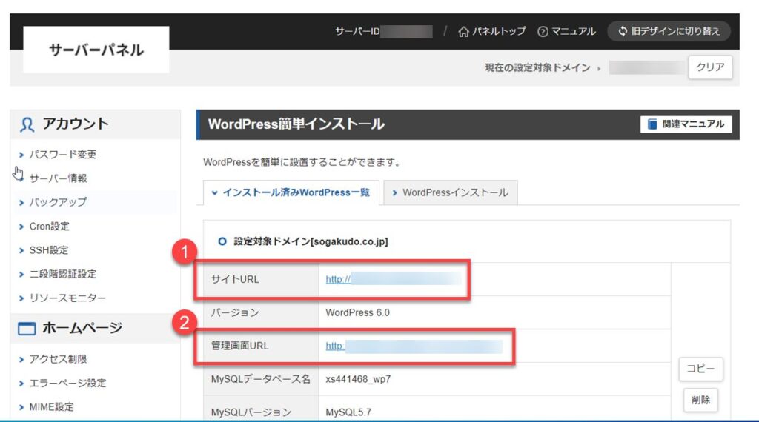
Task: Click the サイトURL row label
Action: pyautogui.click(x=235, y=279)
